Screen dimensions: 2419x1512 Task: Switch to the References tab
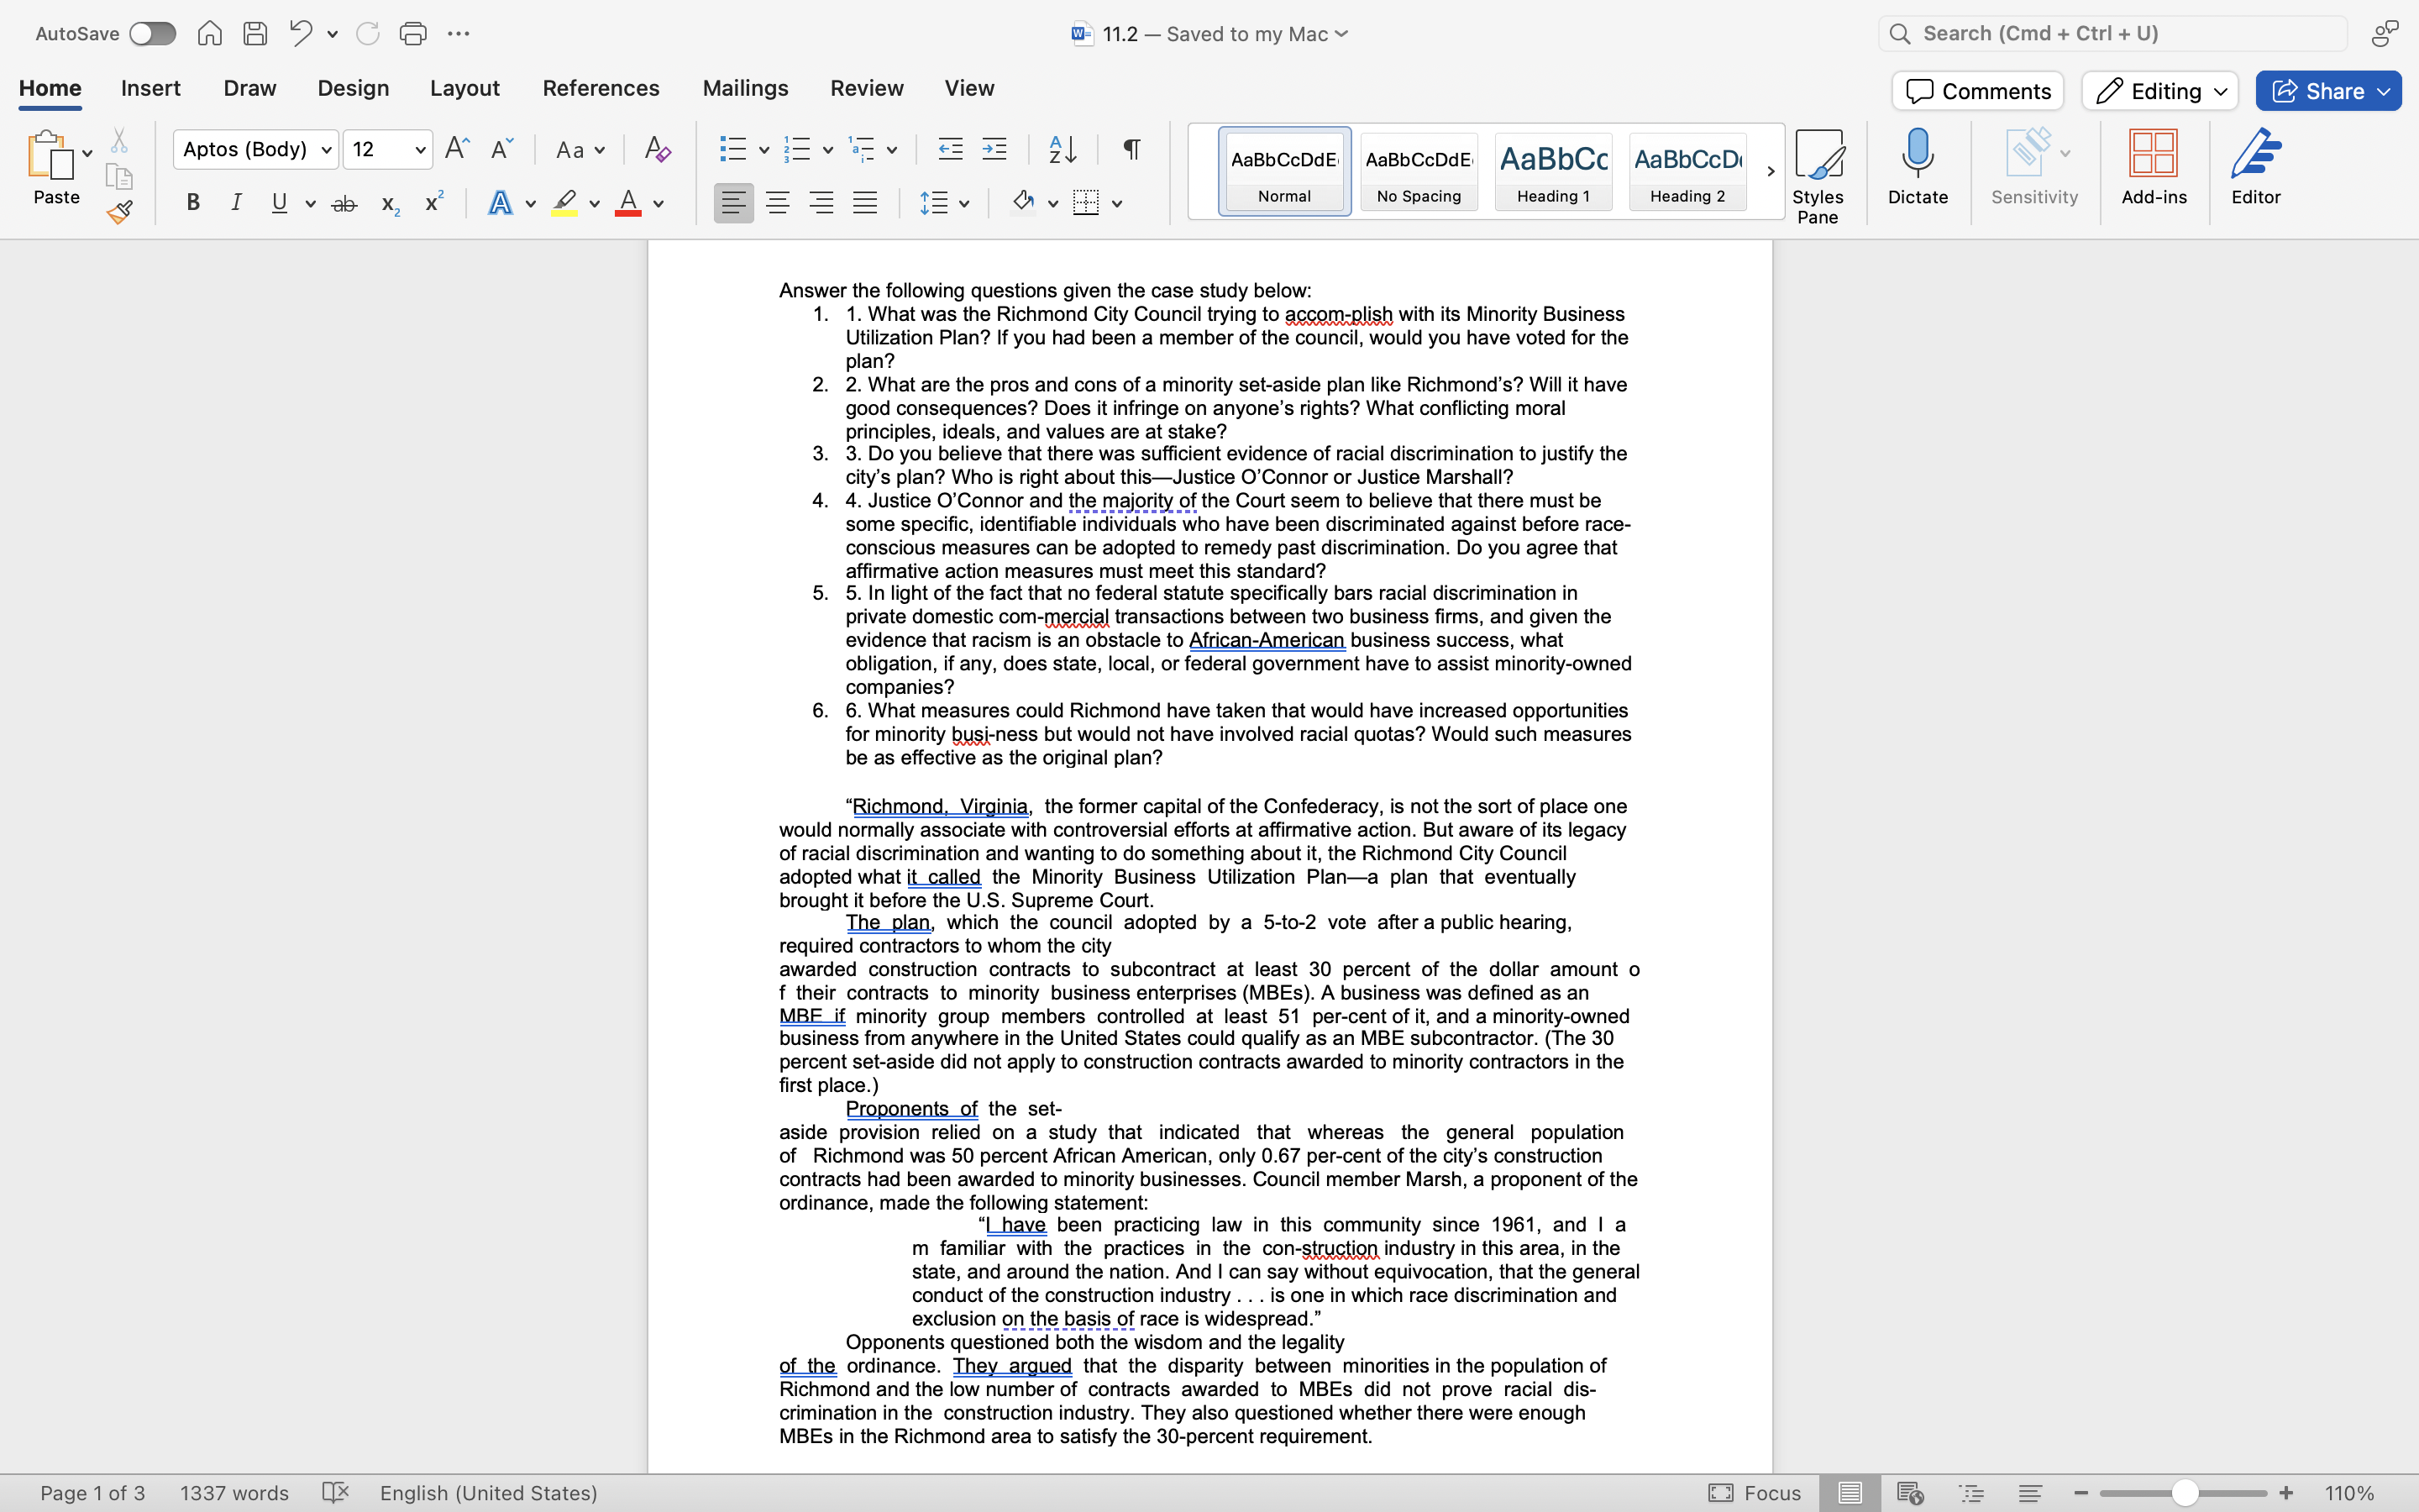click(601, 88)
